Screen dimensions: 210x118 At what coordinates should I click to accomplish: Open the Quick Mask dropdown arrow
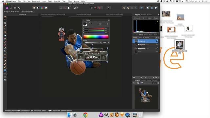[77, 8]
